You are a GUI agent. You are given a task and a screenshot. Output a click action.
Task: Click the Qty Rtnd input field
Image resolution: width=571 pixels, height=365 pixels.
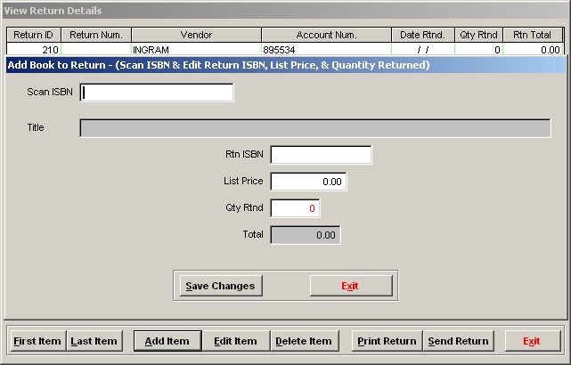coord(296,208)
